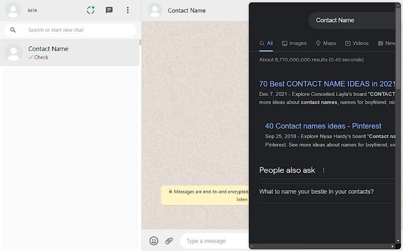
Task: Click the BETA label in sidebar header
Action: tap(32, 11)
